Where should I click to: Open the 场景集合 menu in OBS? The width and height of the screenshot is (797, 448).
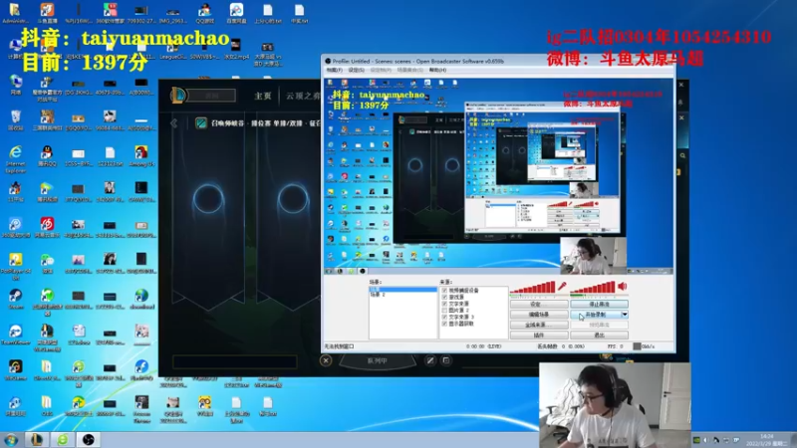click(409, 70)
